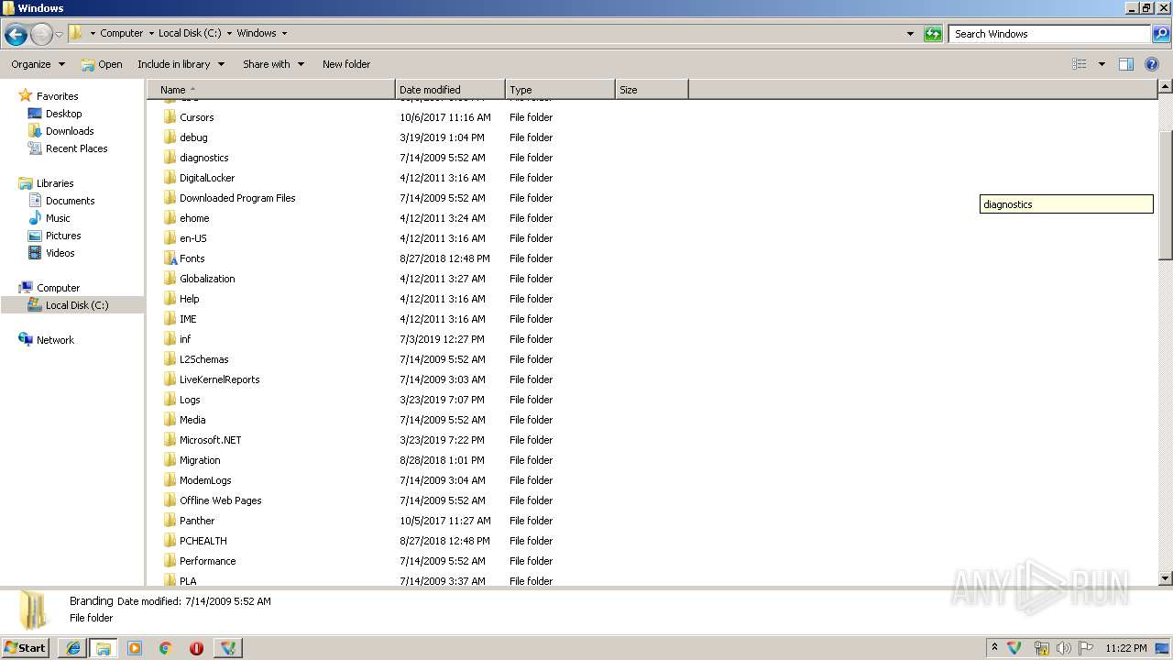
Task: Click Local Disk (C:) in the address breadcrumb
Action: pyautogui.click(x=190, y=33)
